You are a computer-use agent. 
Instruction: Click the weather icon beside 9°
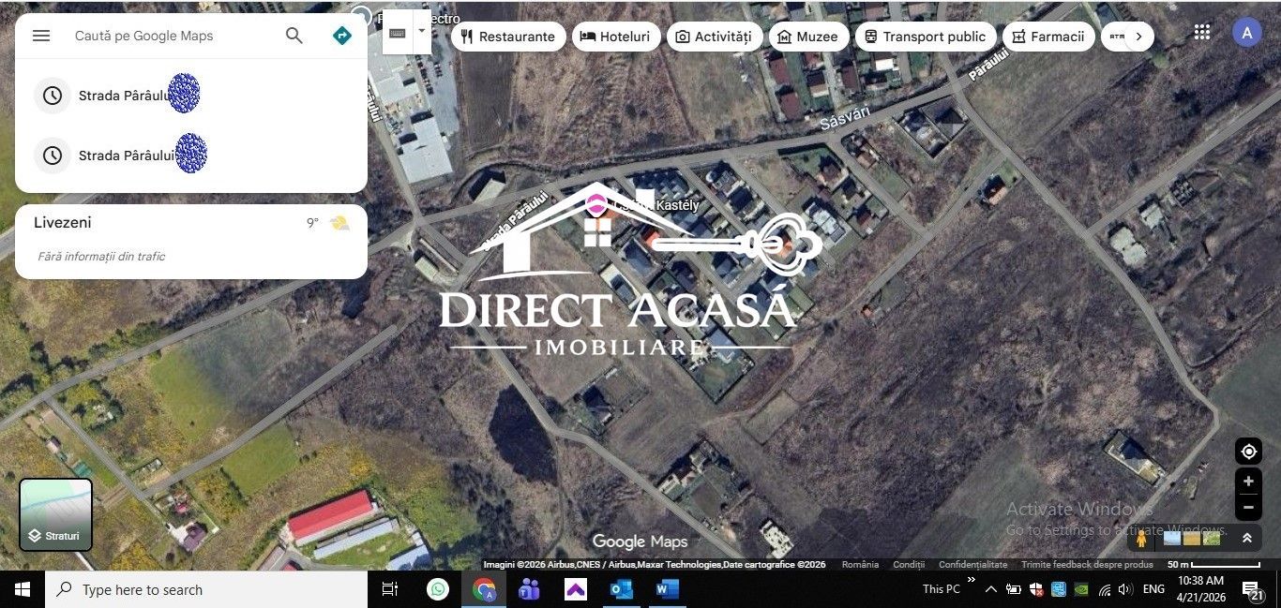point(339,223)
